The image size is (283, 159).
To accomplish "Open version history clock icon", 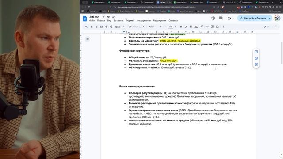I will tap(213, 18).
